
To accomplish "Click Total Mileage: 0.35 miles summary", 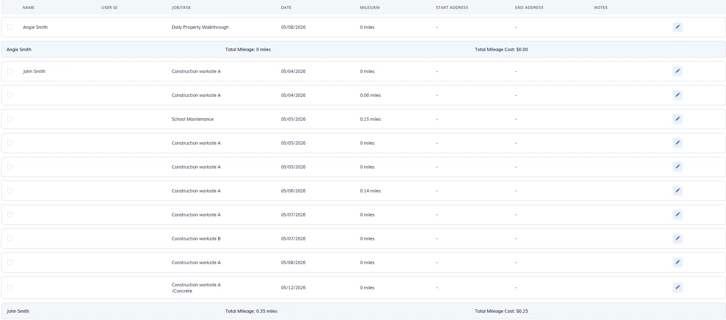I will tap(251, 311).
